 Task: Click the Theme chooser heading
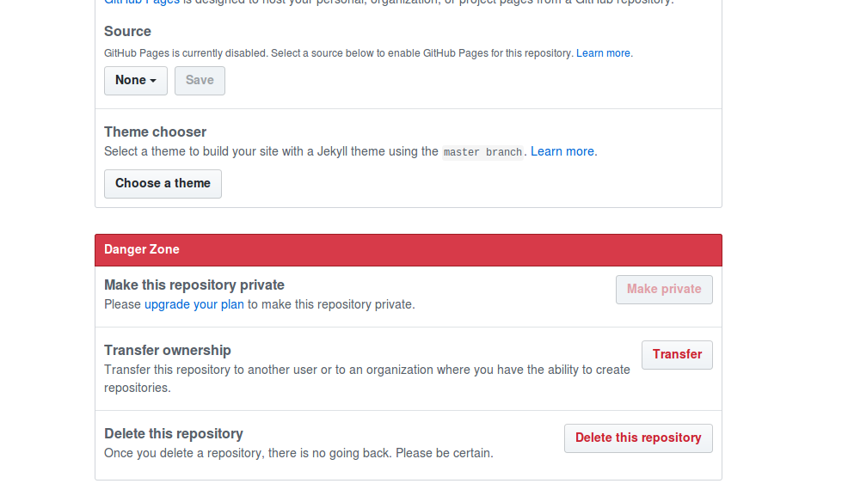click(155, 132)
